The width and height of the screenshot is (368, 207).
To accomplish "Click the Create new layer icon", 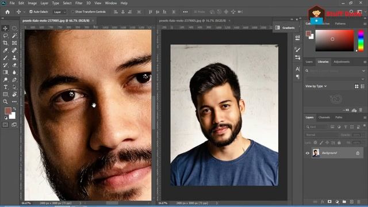I will tap(351, 202).
